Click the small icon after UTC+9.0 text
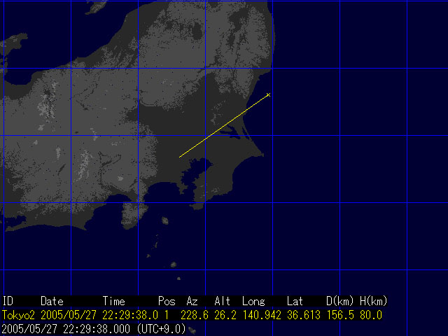The height and width of the screenshot is (336, 448). coord(192,328)
